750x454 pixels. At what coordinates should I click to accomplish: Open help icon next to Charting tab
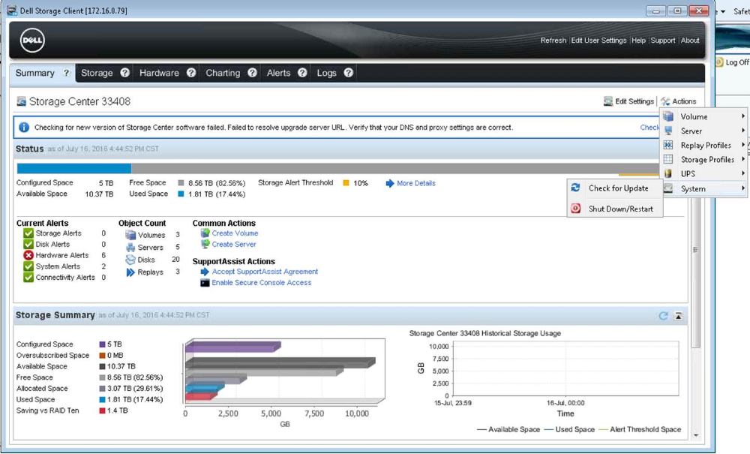coord(252,73)
